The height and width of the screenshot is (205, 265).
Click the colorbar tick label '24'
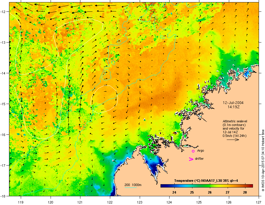[x=174, y=192]
